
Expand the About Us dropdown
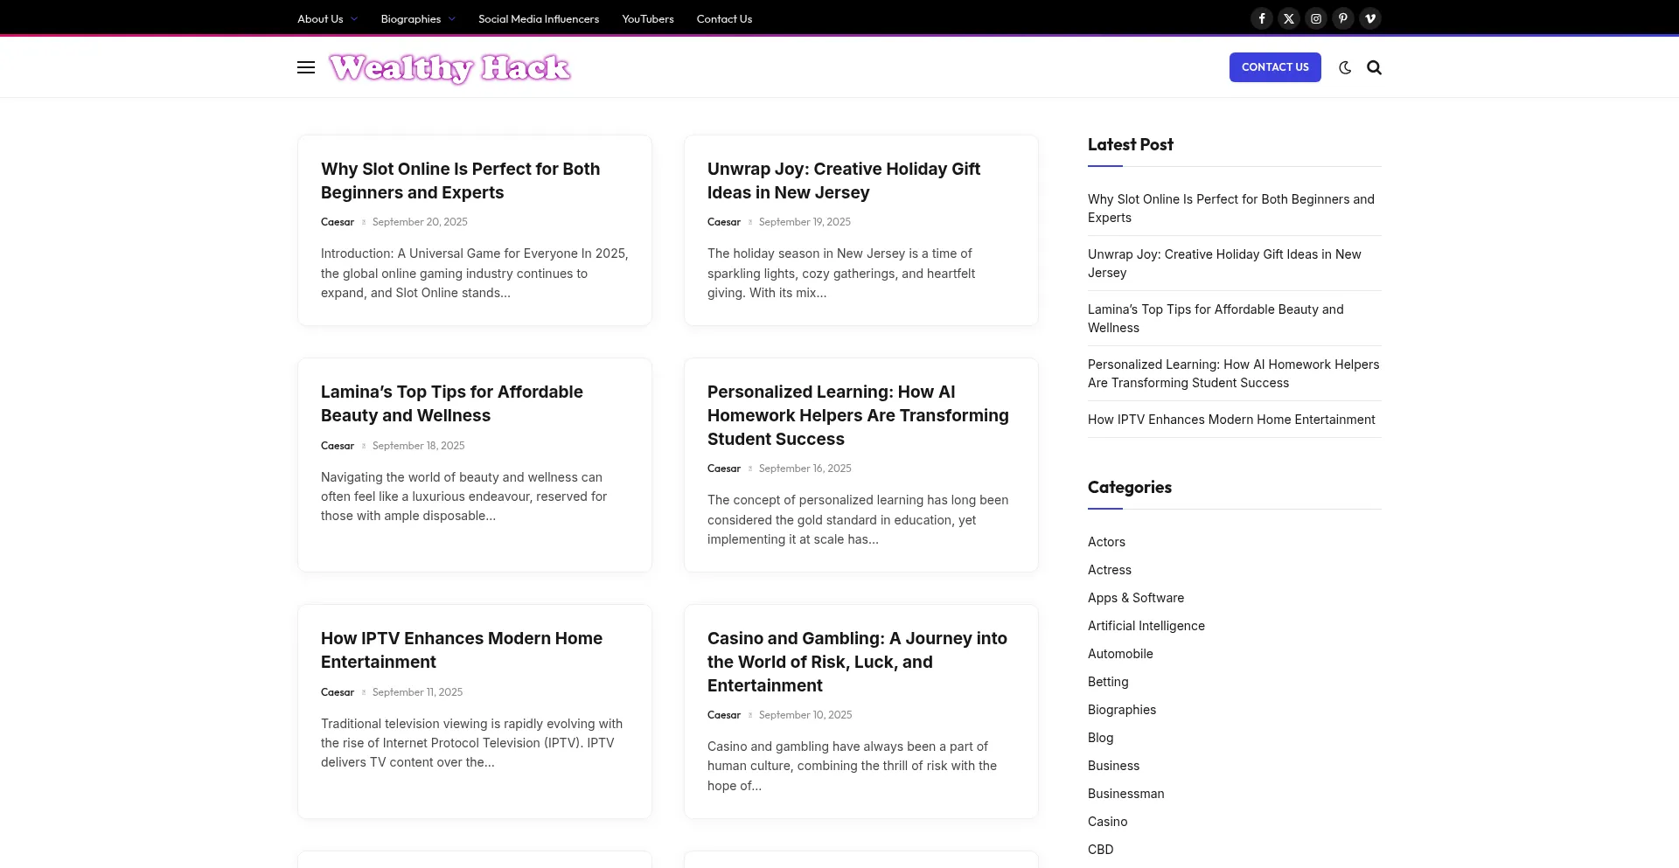327,18
